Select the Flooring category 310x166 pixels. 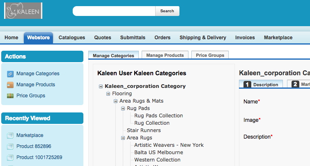pos(122,94)
